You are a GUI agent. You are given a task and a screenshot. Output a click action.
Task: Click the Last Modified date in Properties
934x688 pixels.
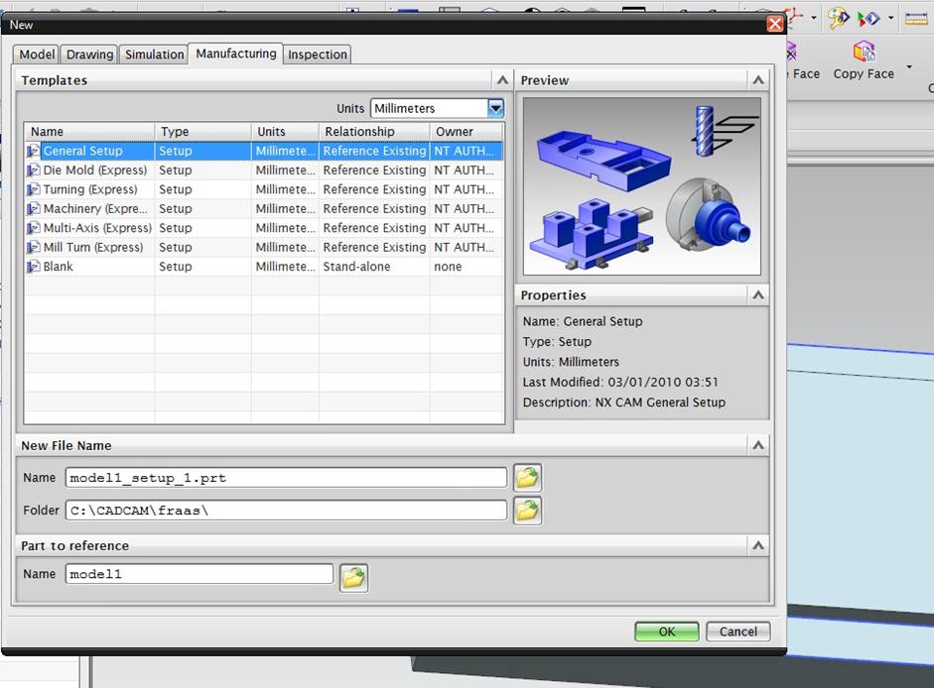click(x=620, y=382)
